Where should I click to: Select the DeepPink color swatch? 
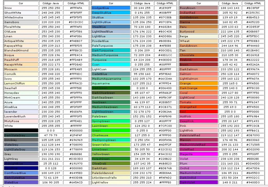click(x=198, y=121)
